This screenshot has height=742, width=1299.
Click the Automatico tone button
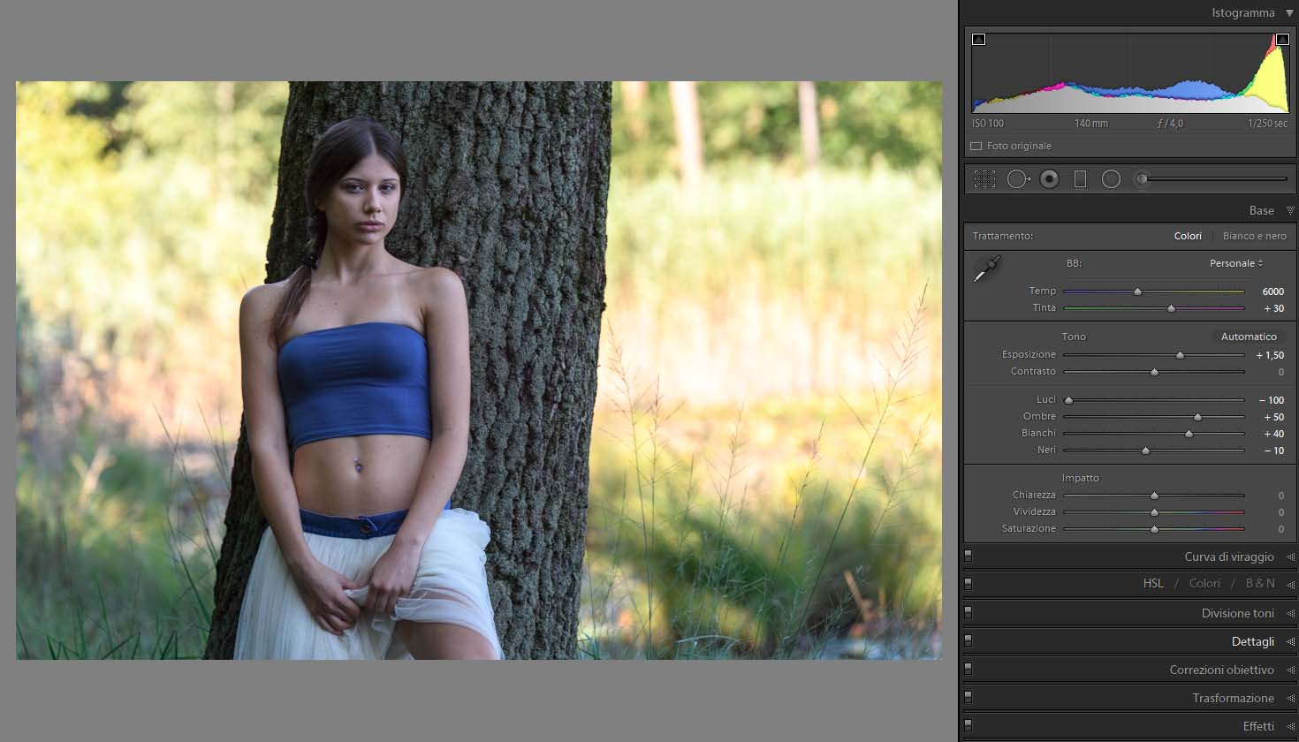1249,337
